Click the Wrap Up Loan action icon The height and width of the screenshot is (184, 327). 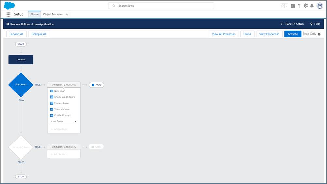pyautogui.click(x=52, y=109)
